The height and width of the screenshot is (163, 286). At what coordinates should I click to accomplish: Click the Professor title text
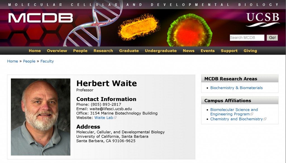(85, 90)
